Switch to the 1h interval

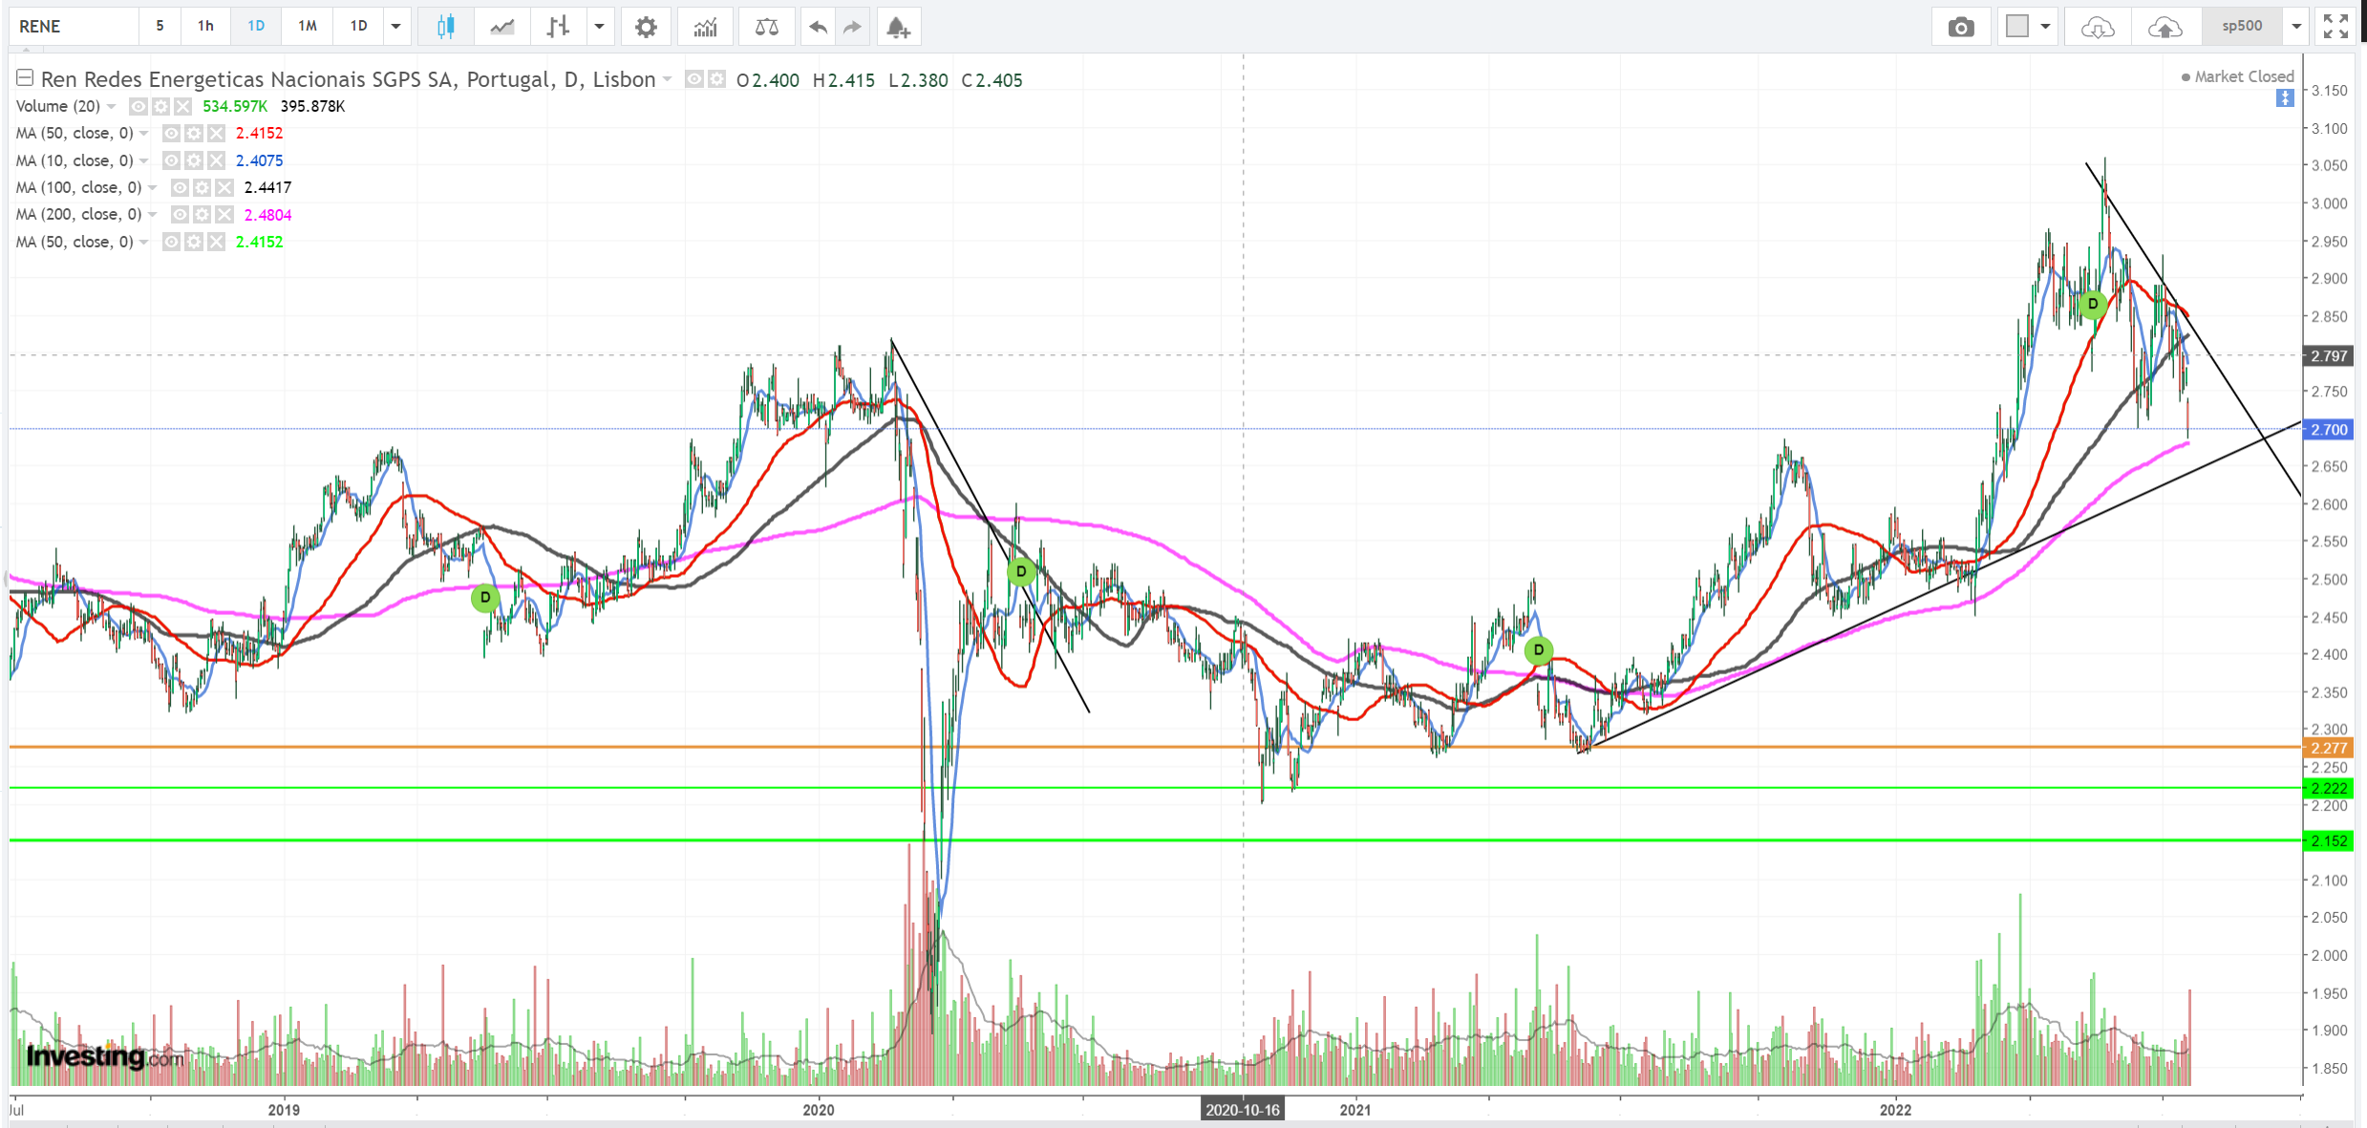tap(205, 27)
